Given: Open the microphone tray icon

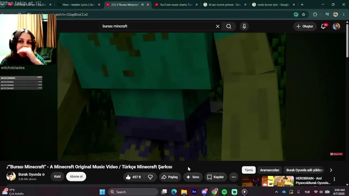Looking at the screenshot, I should point(299,192).
